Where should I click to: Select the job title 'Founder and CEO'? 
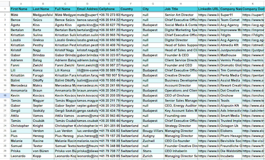tap(180, 65)
